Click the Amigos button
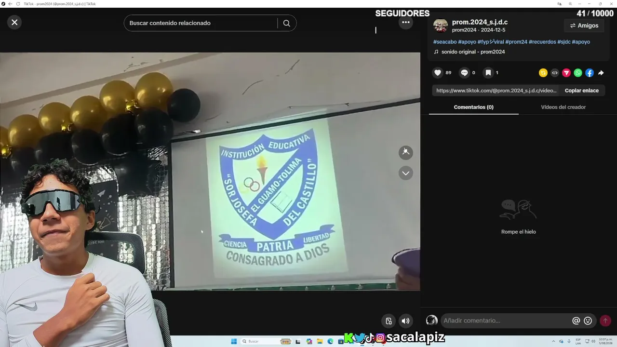The width and height of the screenshot is (617, 347). pos(584,26)
